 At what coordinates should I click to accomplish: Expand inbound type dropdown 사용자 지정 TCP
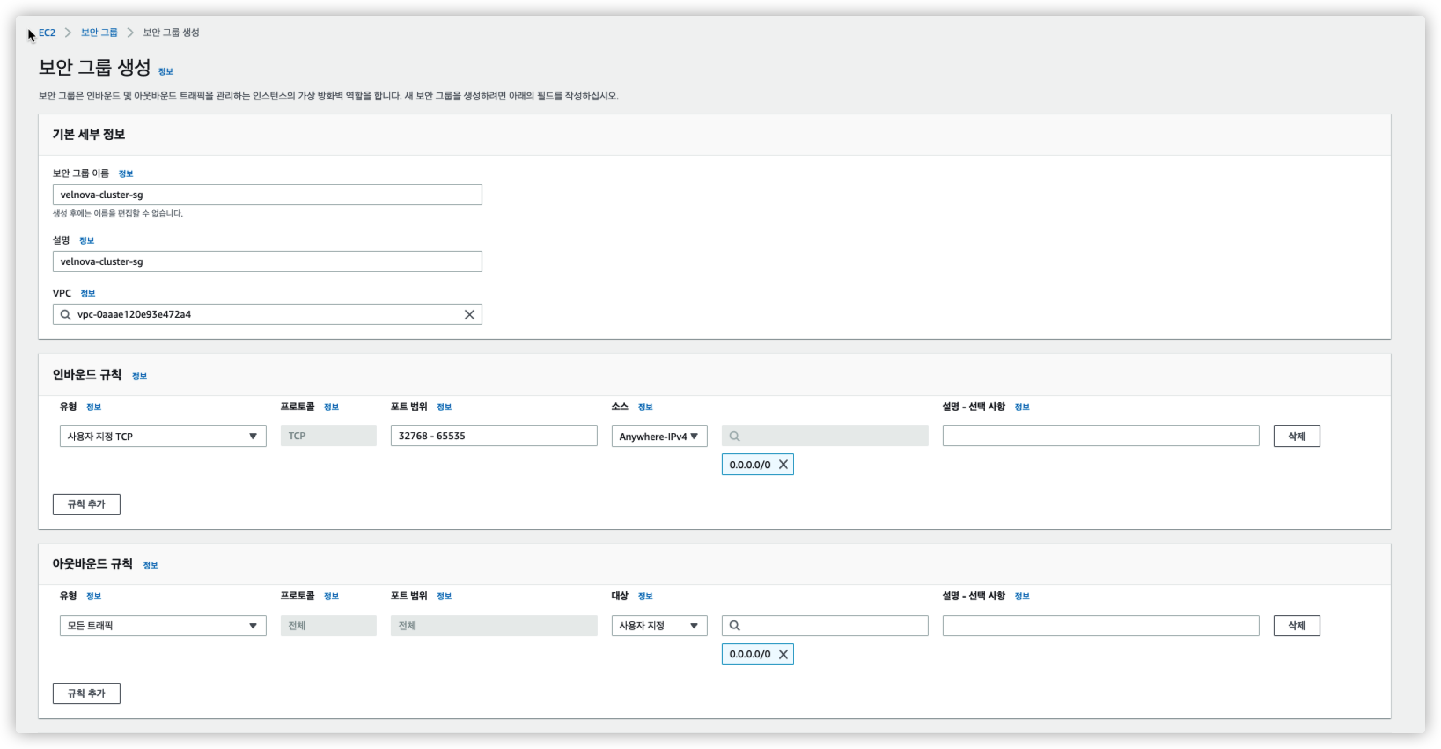(162, 436)
